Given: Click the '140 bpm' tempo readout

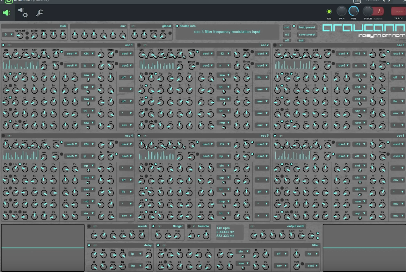Looking at the screenshot, I should (223, 228).
